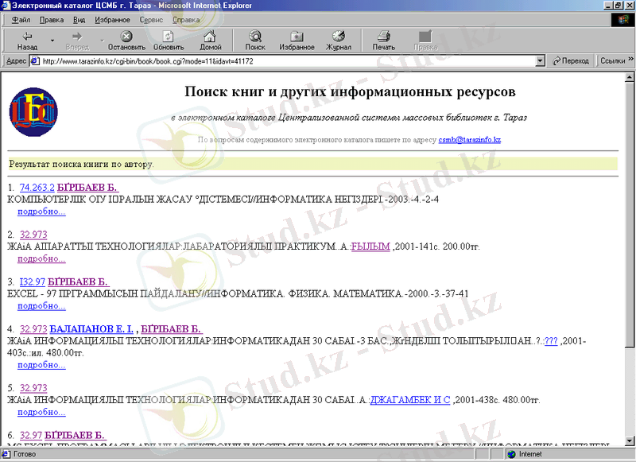636x462 pixels.
Task: Click the Refresh (Обновить) toolbar icon
Action: click(x=169, y=37)
